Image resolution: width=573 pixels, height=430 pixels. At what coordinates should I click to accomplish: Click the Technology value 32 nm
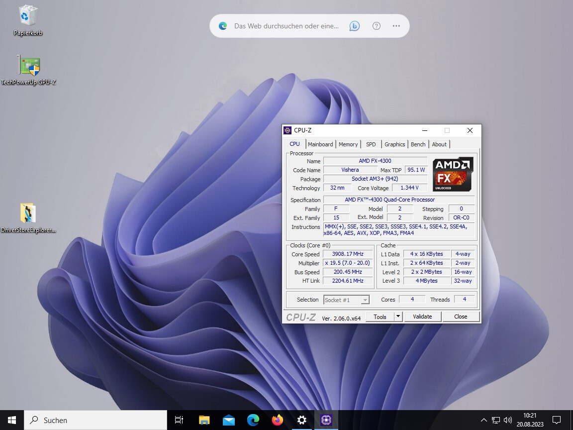[337, 188]
